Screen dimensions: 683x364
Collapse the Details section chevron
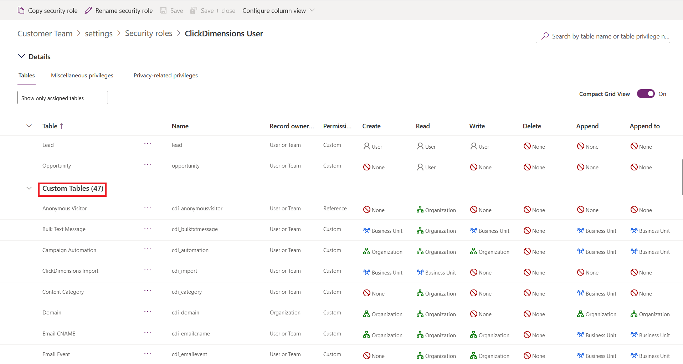21,56
